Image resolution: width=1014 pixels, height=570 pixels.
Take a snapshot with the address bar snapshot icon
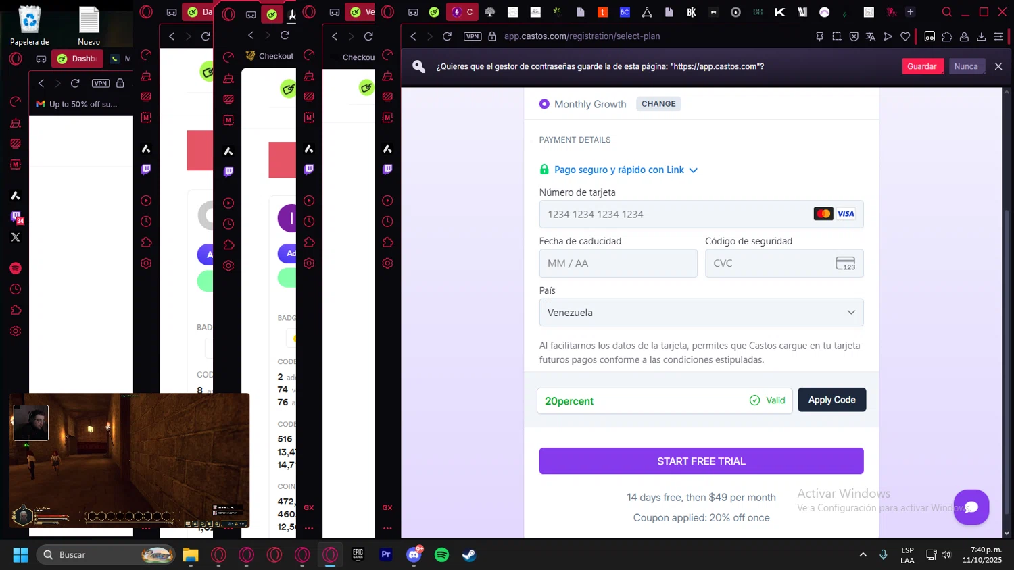coord(837,36)
